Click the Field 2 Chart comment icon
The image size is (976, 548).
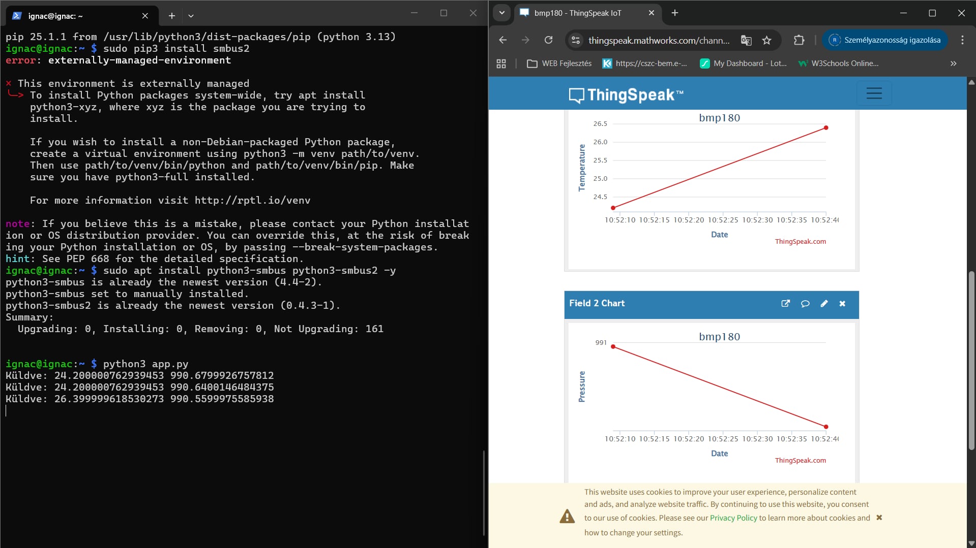805,303
